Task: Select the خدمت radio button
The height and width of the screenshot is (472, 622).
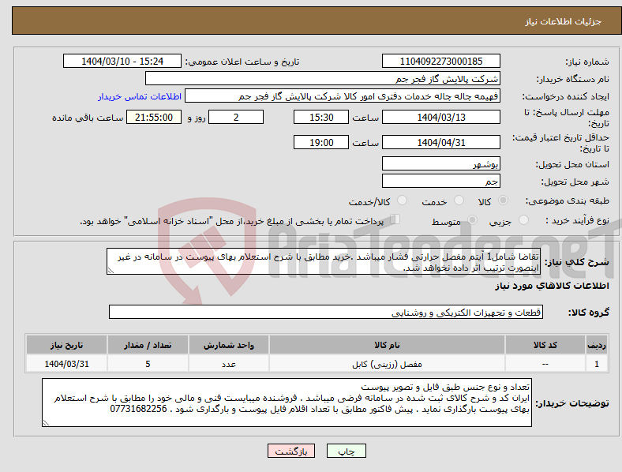Action: 459,200
